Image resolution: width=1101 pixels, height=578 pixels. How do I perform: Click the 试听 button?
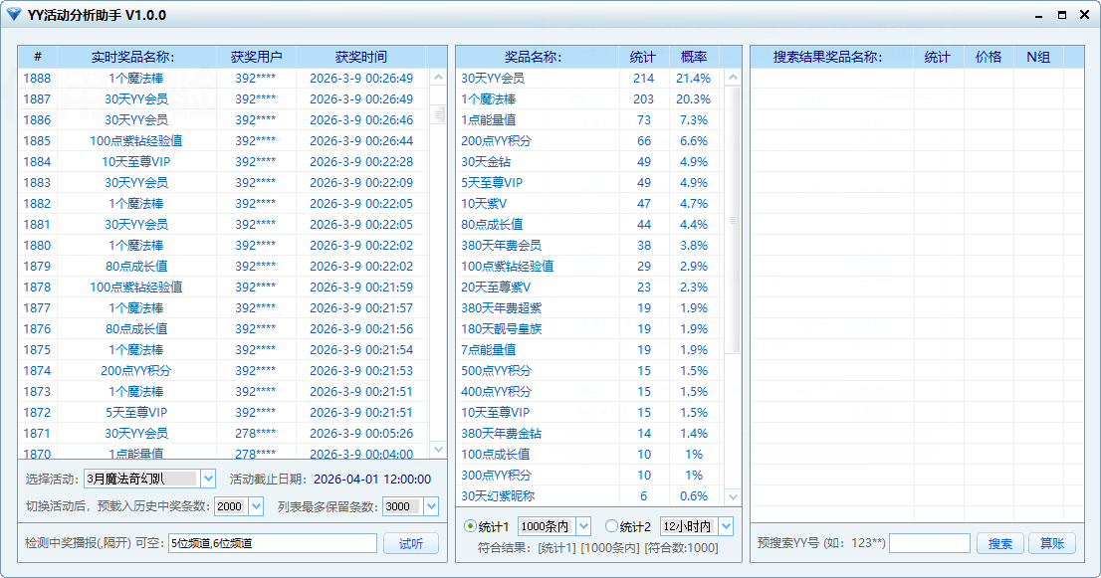[411, 543]
